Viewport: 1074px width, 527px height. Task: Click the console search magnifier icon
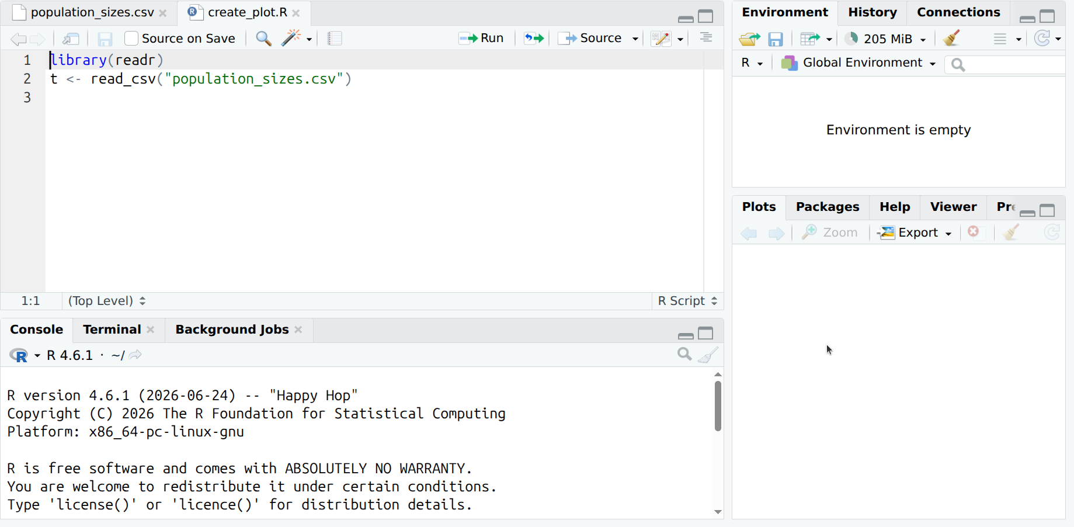pos(684,354)
